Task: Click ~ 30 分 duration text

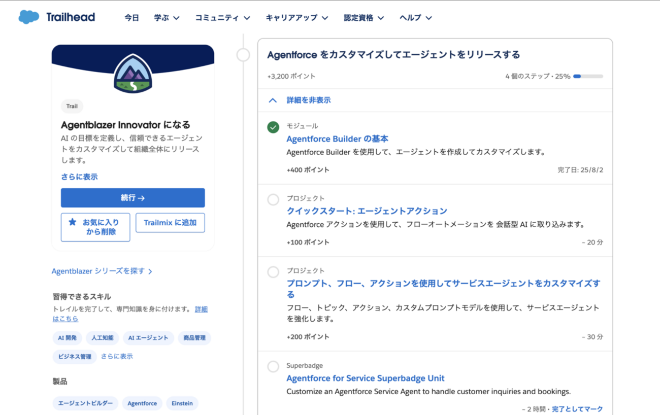Action: 592,337
